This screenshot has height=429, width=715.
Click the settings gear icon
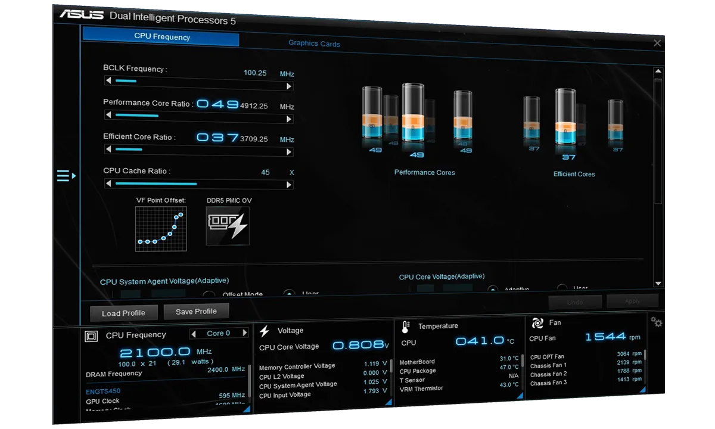[657, 322]
